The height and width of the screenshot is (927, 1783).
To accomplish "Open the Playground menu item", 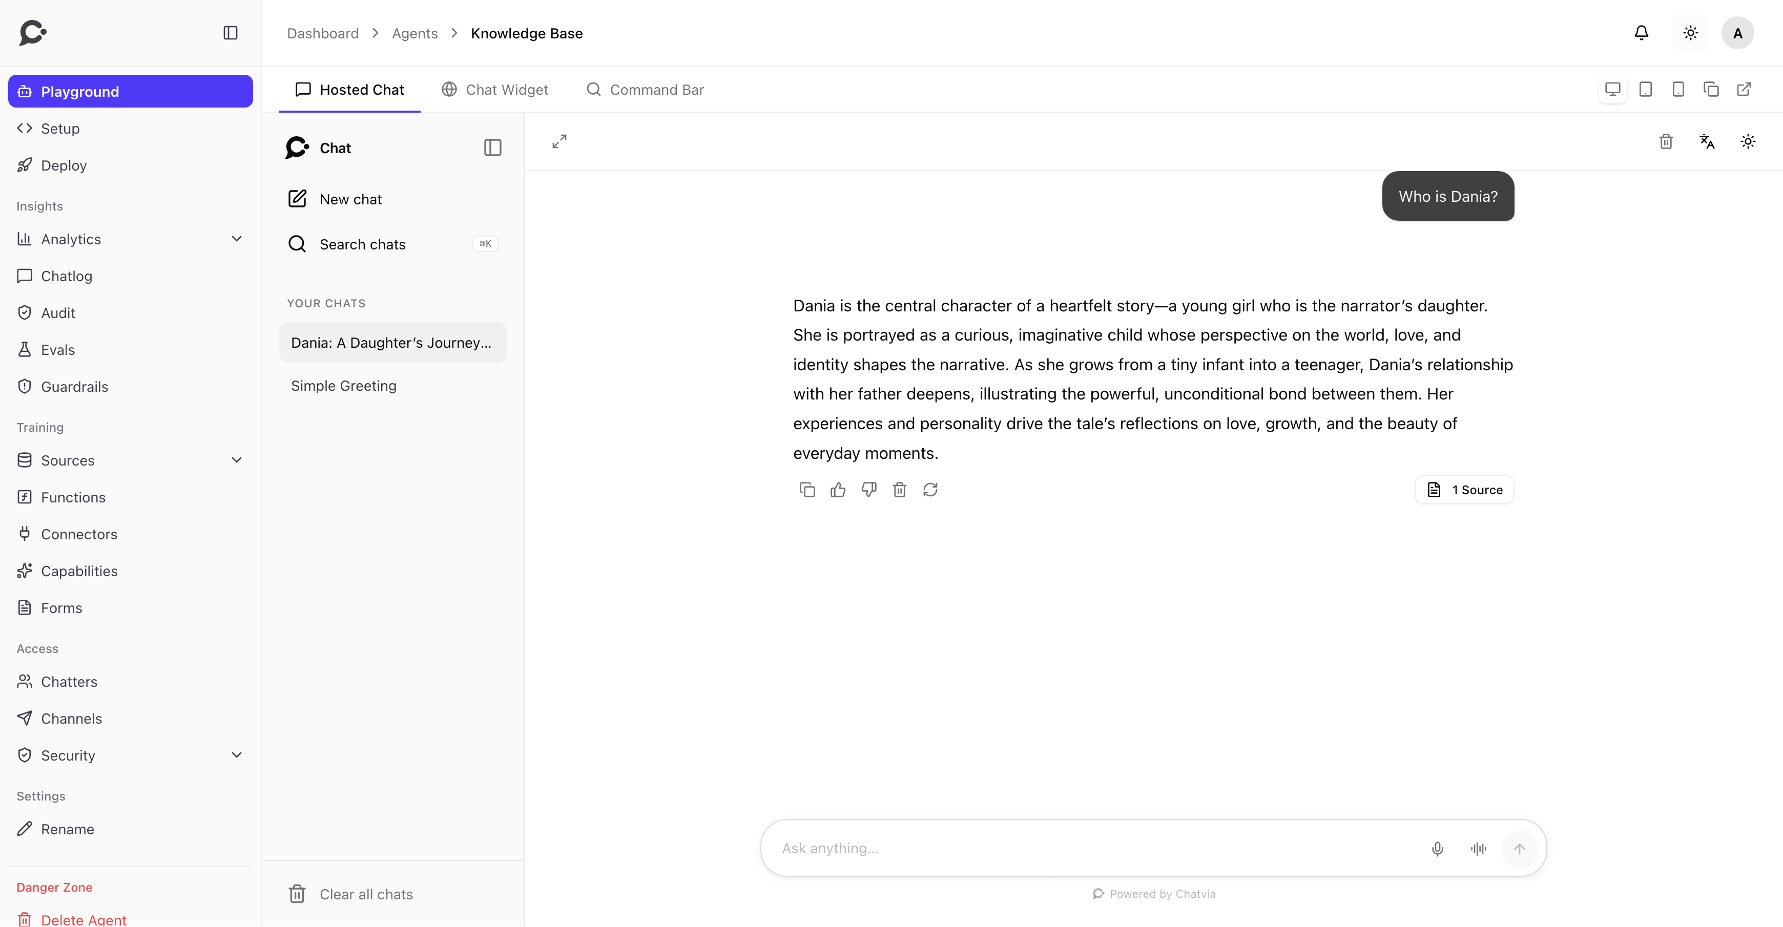I will click(130, 91).
